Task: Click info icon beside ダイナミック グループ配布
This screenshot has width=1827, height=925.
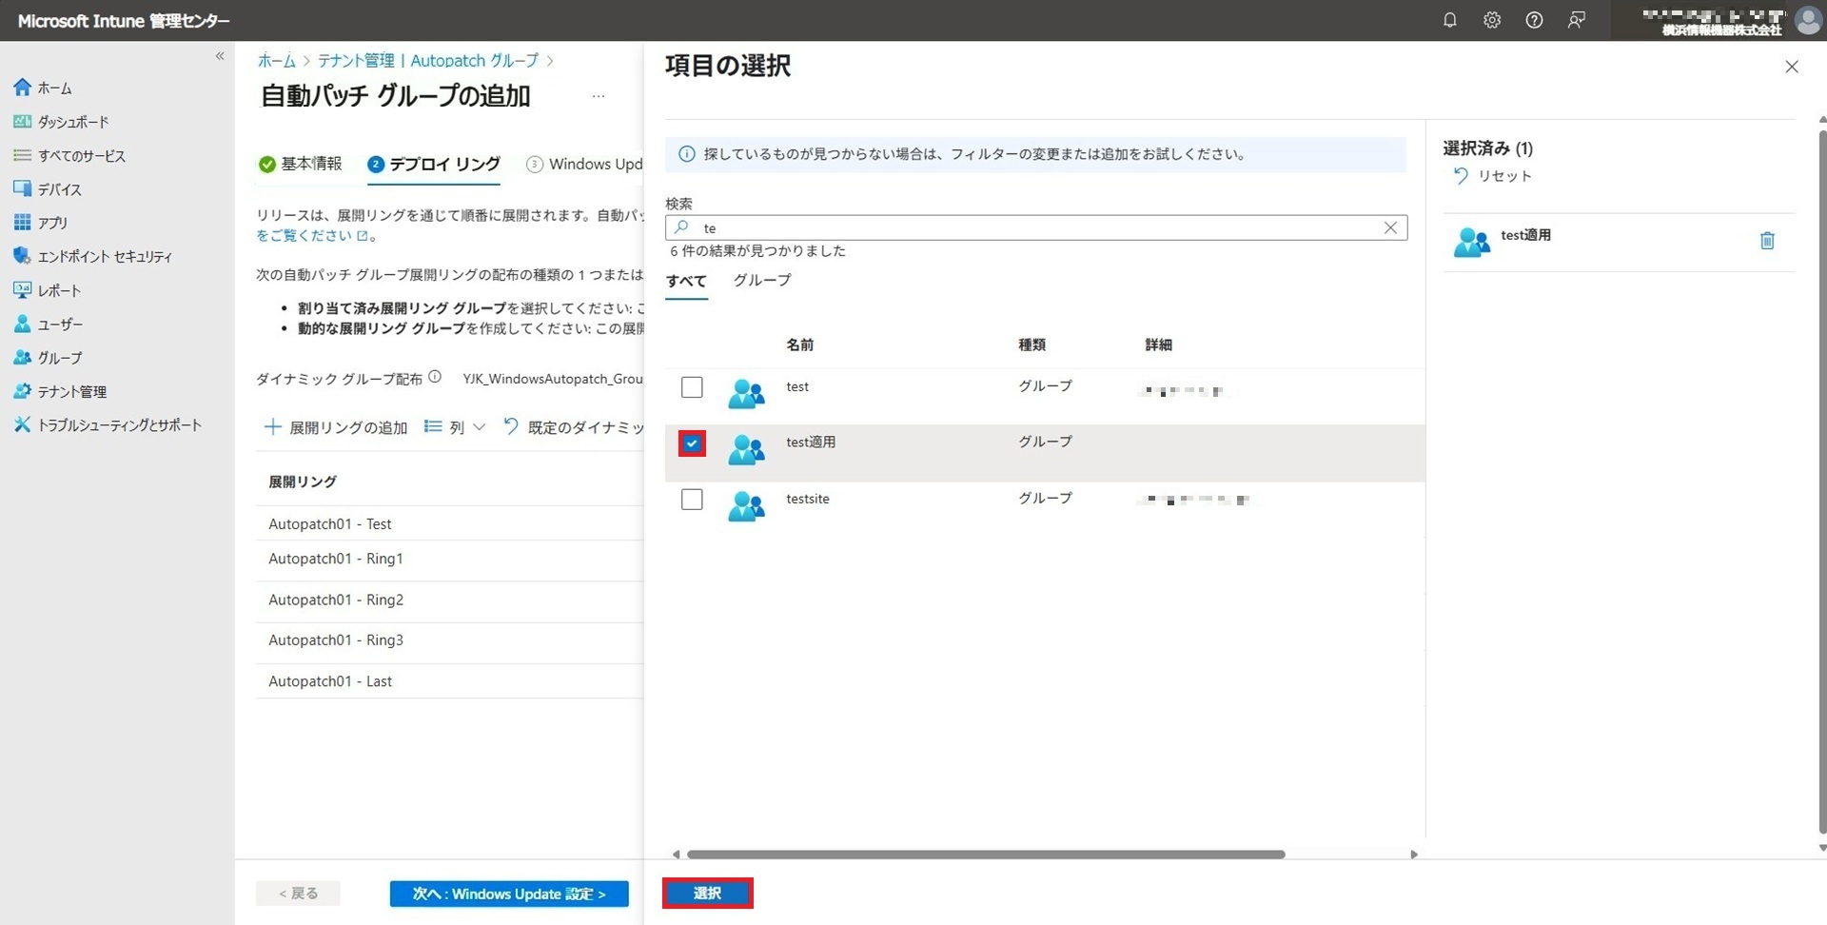Action: pyautogui.click(x=435, y=377)
